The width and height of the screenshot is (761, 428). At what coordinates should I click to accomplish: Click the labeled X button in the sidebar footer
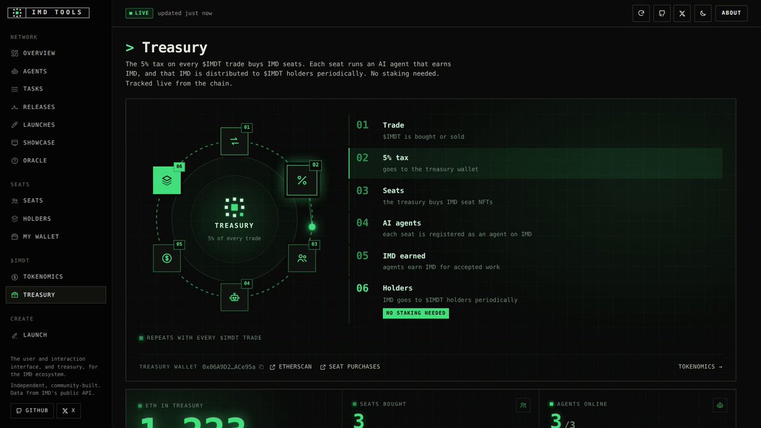68,411
